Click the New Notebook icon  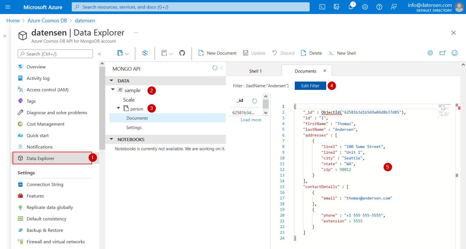(164, 53)
